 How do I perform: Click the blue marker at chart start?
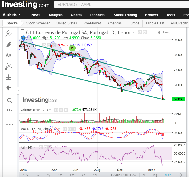click(23, 38)
